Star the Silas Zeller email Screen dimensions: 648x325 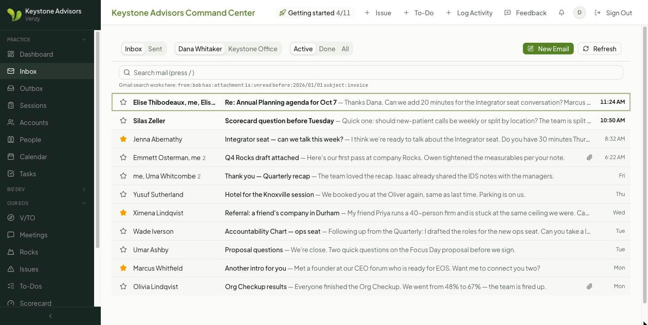[x=123, y=120]
